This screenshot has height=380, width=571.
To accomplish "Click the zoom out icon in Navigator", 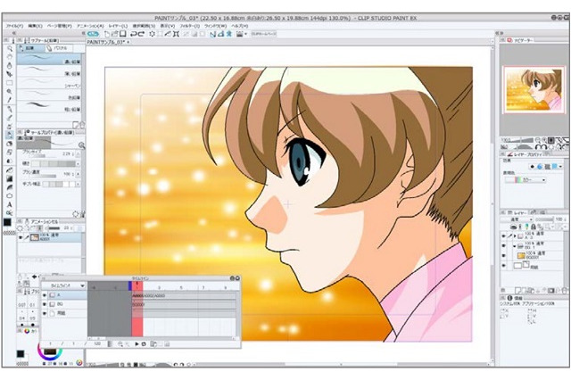I will 537,140.
